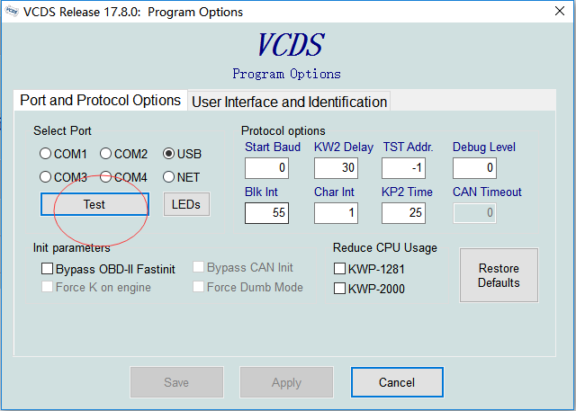
Task: Click the Select Port group label
Action: pos(62,130)
